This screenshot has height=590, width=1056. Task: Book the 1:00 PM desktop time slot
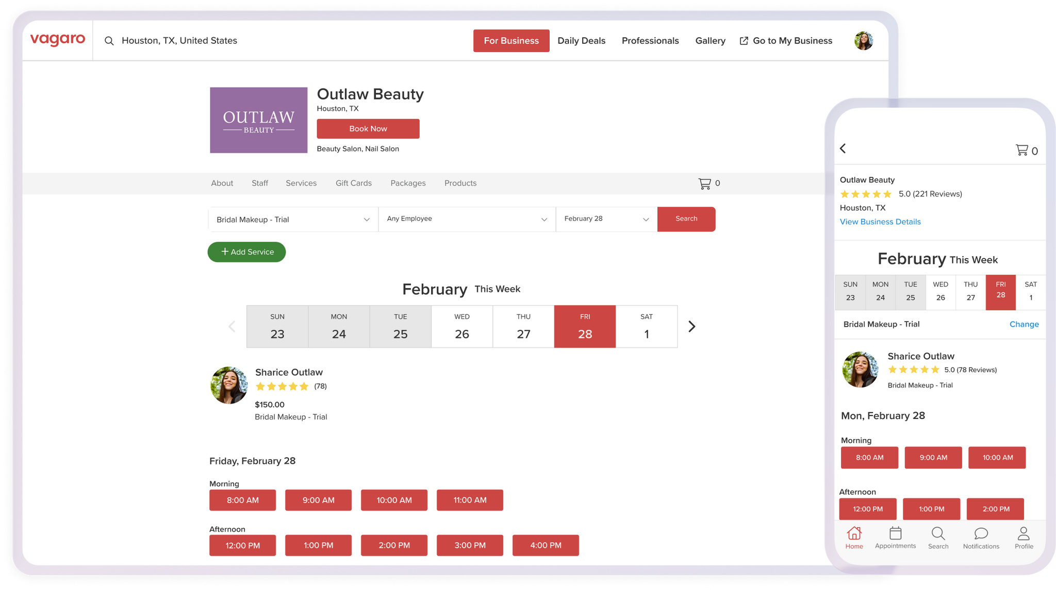pyautogui.click(x=319, y=546)
